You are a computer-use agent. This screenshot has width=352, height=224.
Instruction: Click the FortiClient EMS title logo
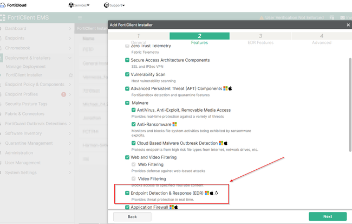tap(3, 17)
